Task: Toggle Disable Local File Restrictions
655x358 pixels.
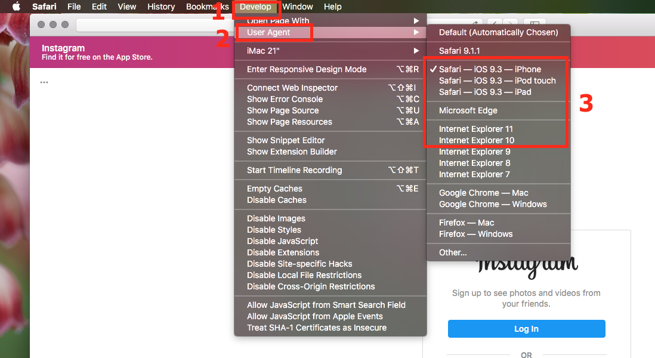Action: pyautogui.click(x=330, y=275)
